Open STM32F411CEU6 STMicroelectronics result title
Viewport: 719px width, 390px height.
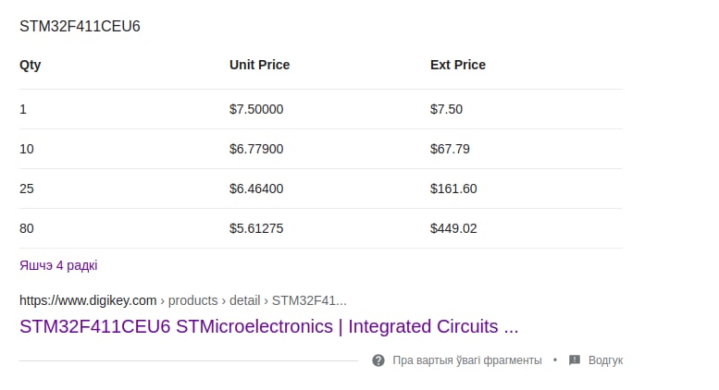268,326
